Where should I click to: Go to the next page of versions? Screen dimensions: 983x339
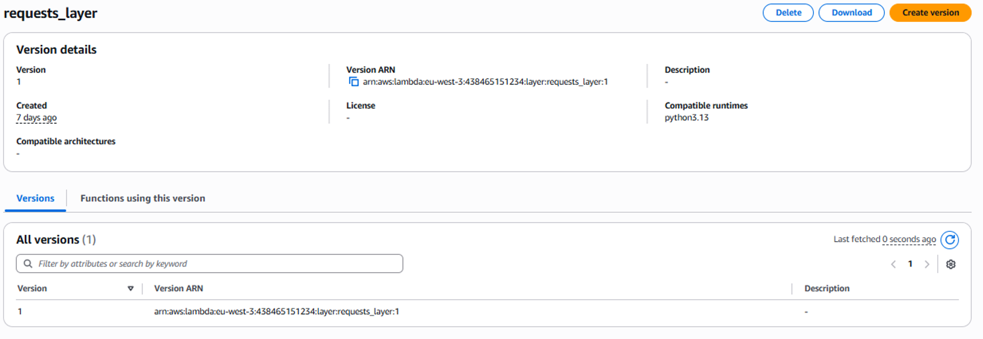[x=927, y=264]
